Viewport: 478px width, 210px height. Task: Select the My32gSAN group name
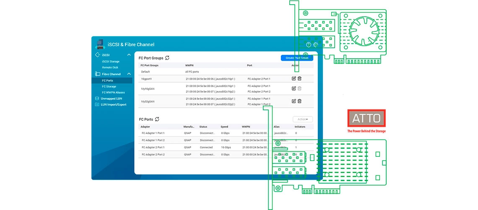click(x=148, y=101)
